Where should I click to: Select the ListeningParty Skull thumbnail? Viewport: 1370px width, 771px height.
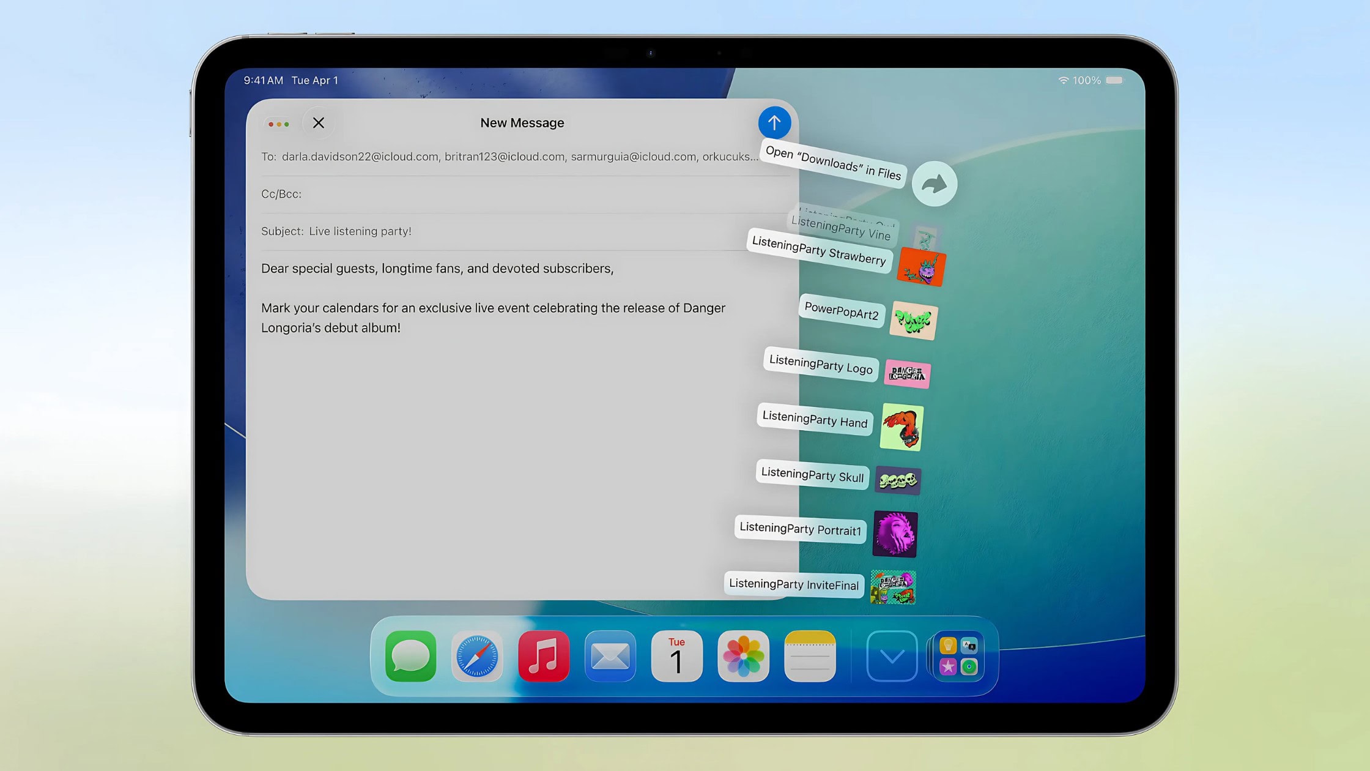pyautogui.click(x=897, y=480)
